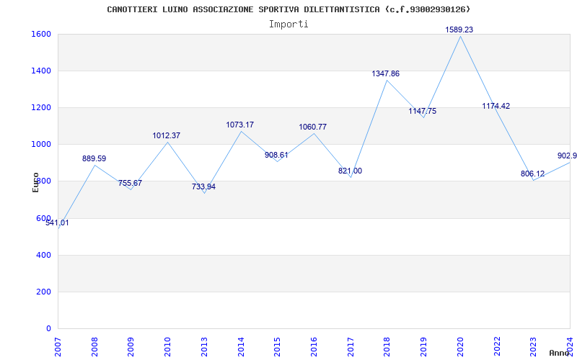
Task: Select the cut-off data label 902.9
Action: tap(567, 156)
